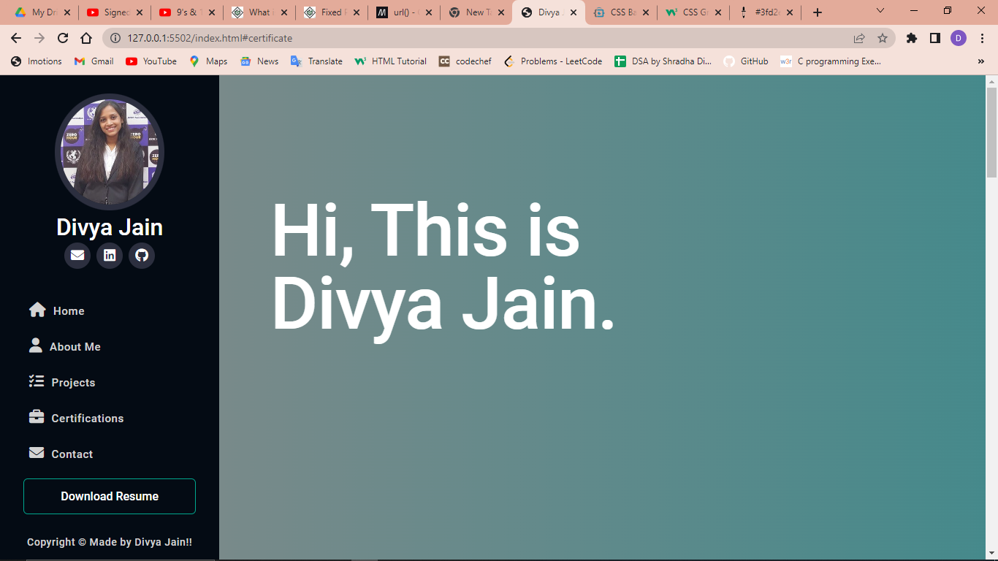Expand the tab search dropdown
The image size is (998, 561).
click(x=880, y=11)
